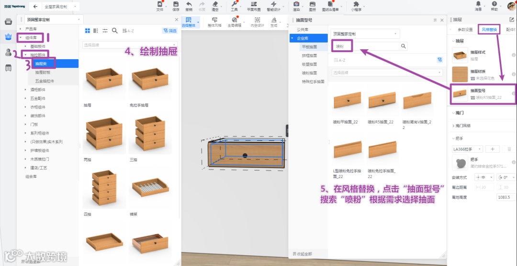
Task: Click the plus button beside LA366拉手
Action: (x=493, y=149)
